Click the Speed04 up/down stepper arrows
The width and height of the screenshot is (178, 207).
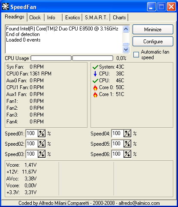[127, 133]
